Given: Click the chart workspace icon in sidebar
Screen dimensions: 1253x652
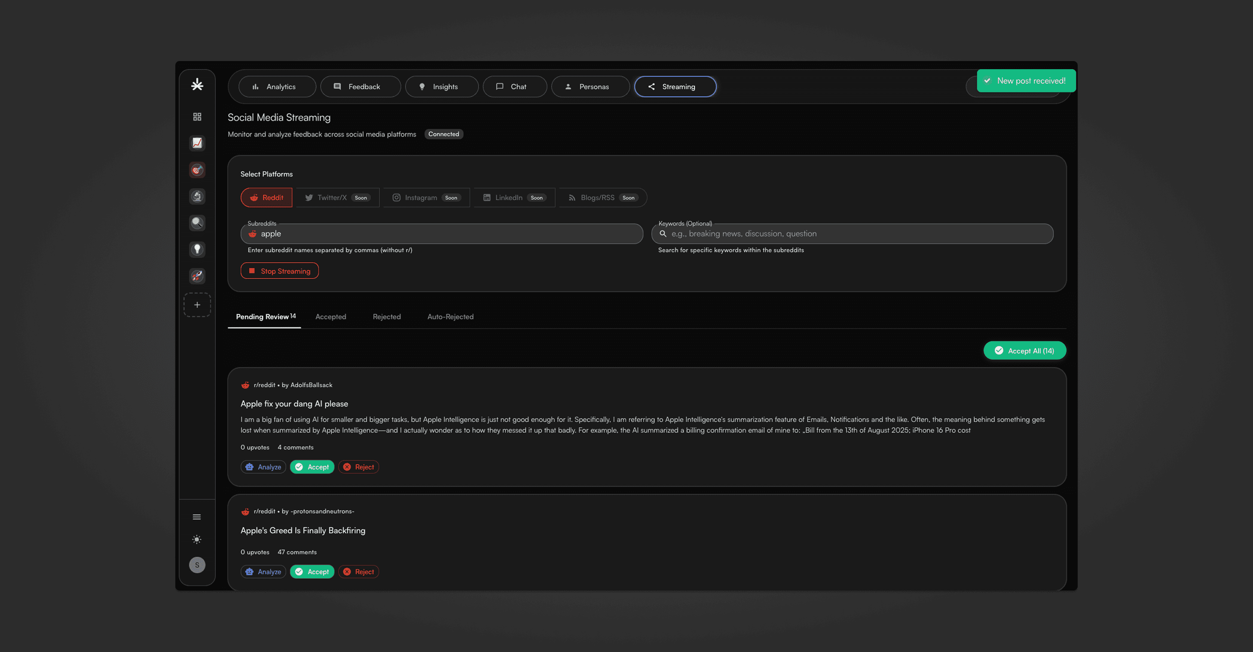Looking at the screenshot, I should (197, 143).
